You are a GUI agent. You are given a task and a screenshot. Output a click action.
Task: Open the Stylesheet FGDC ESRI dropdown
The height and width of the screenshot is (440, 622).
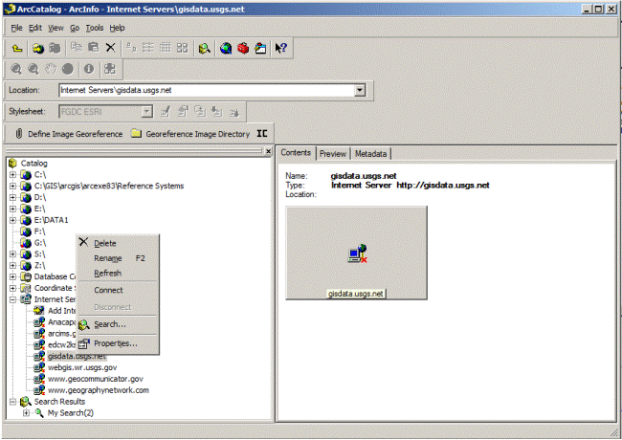coord(146,112)
